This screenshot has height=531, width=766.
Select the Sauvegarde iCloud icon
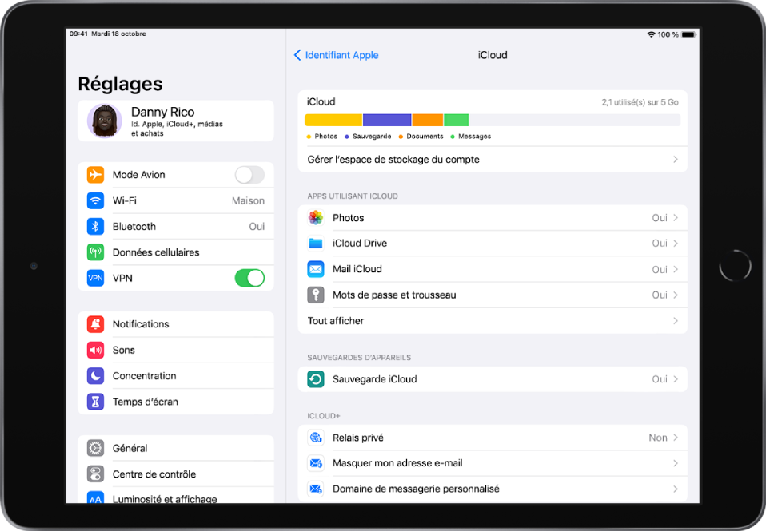tap(315, 378)
